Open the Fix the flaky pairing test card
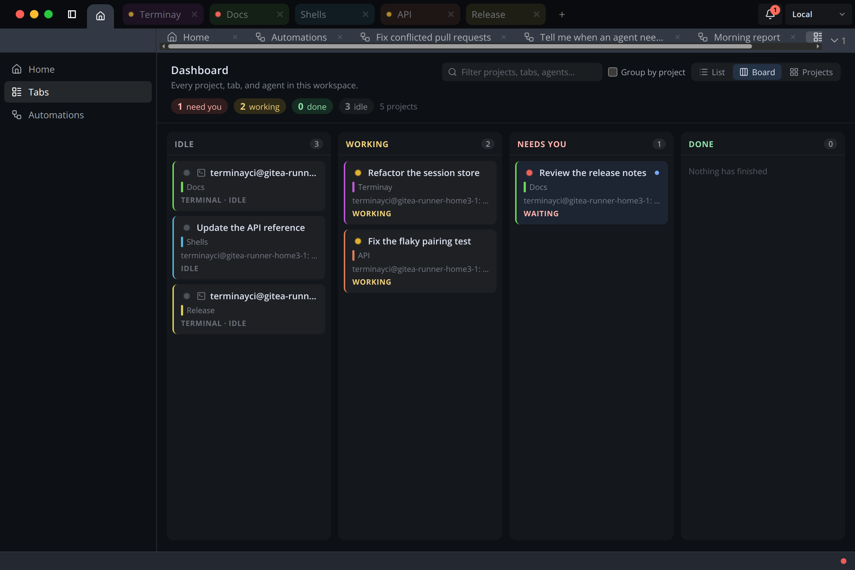The image size is (855, 570). [420, 261]
